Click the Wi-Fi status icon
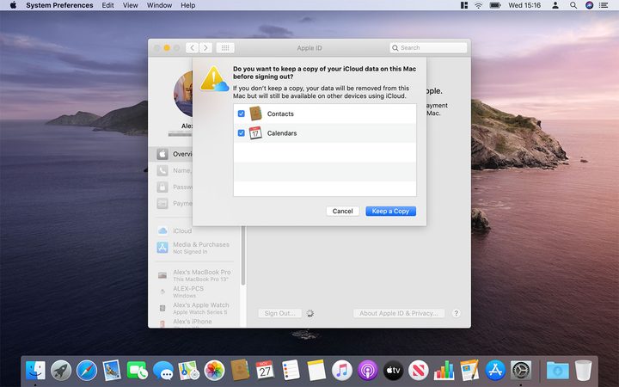 [x=479, y=5]
